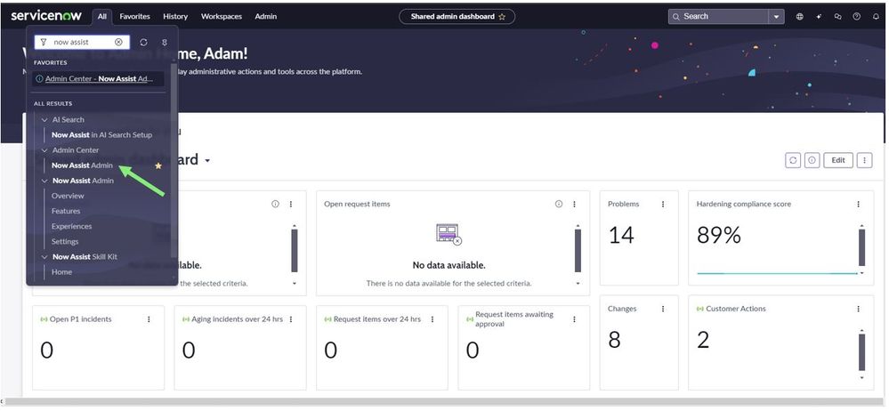Open the Admin menu
Screen dimensions: 889x411
[266, 16]
